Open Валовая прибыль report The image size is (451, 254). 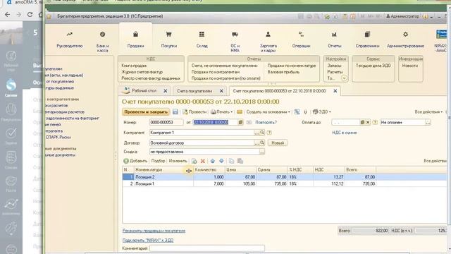pos(283,72)
